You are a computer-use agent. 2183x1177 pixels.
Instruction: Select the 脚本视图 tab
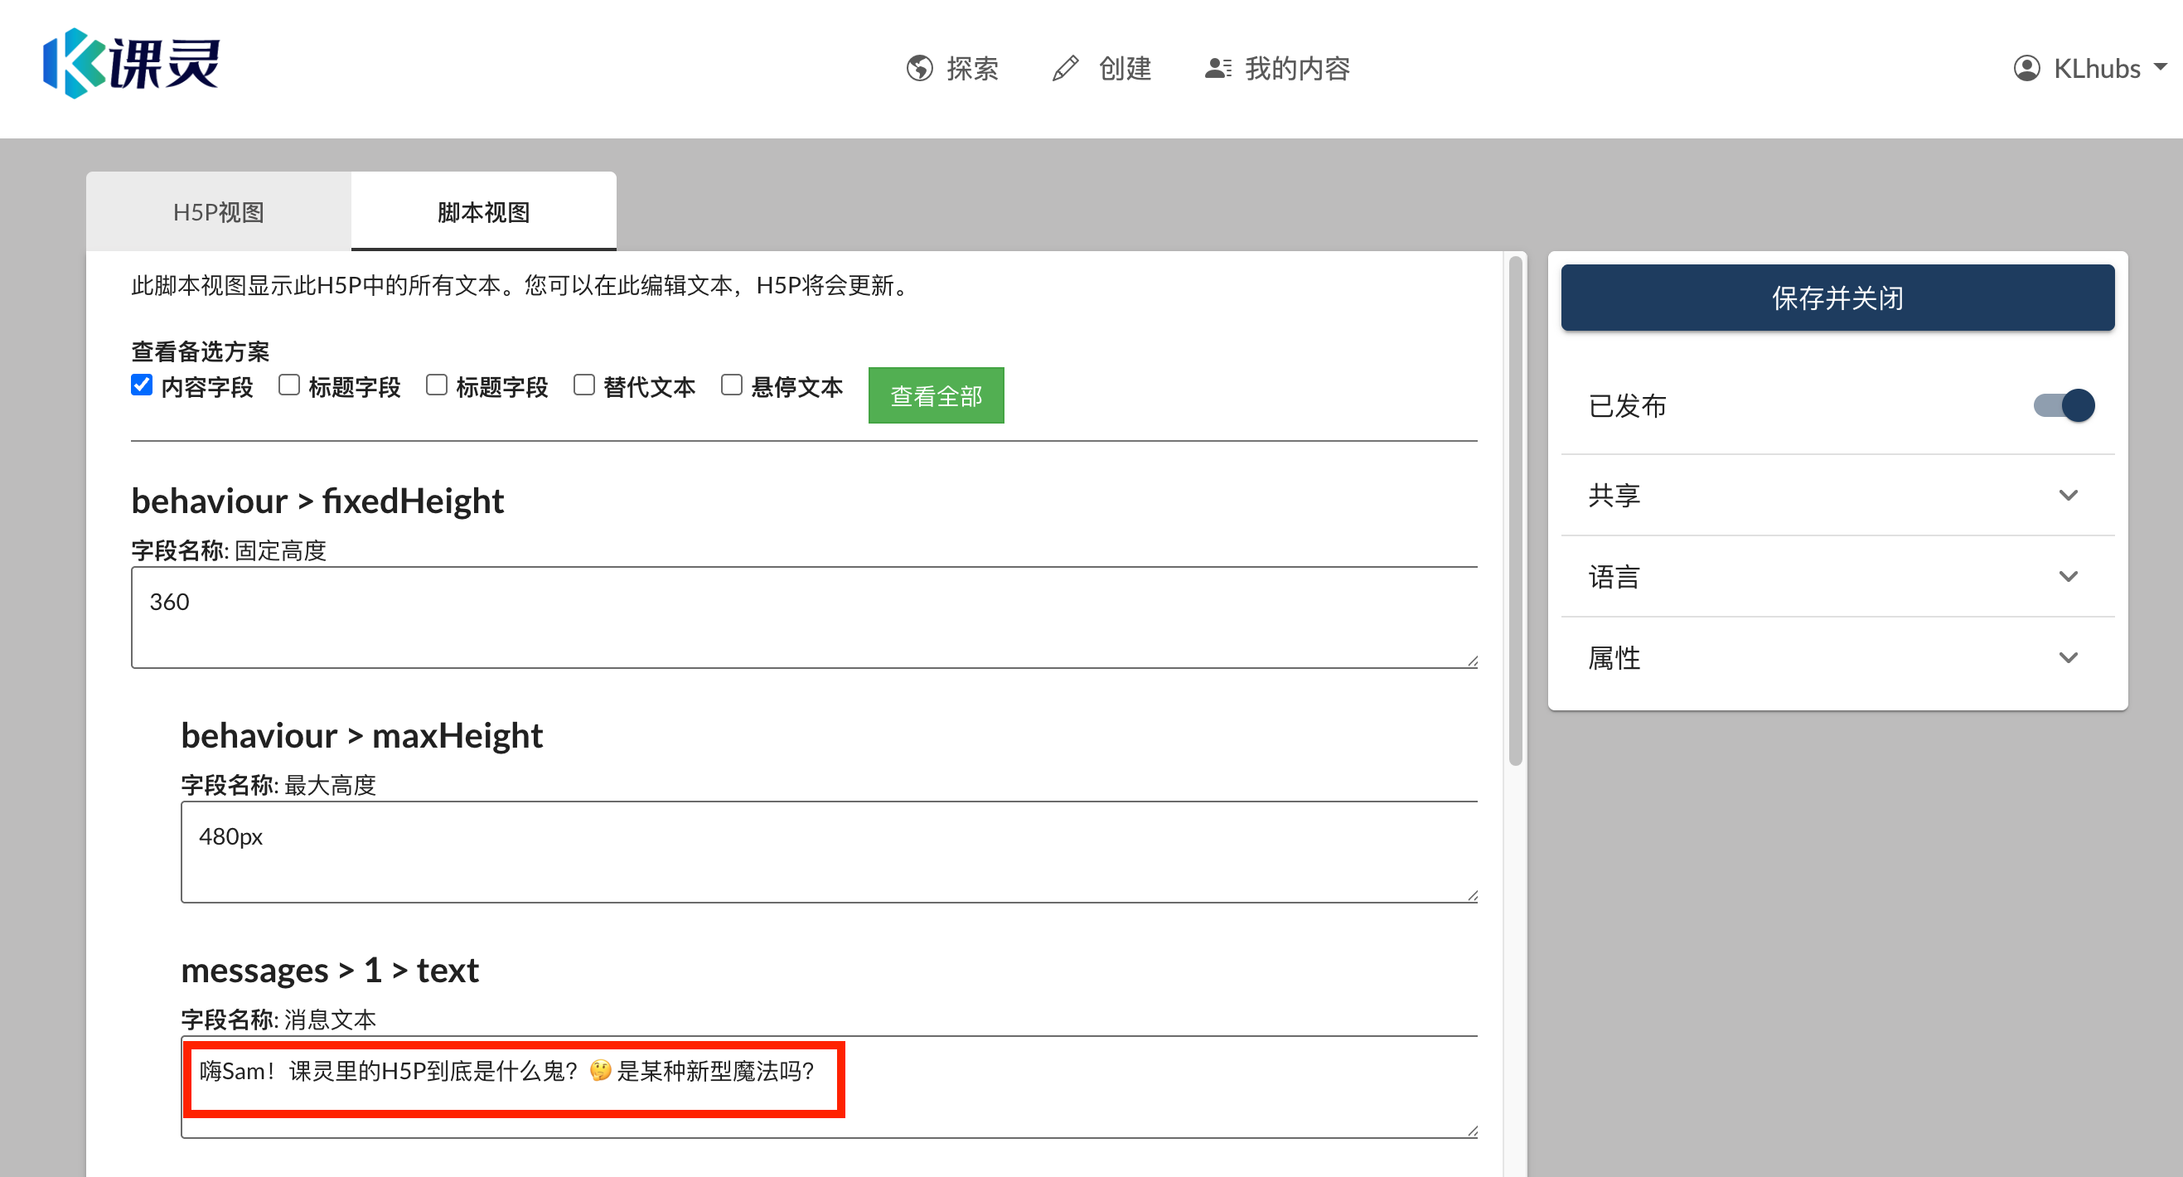pyautogui.click(x=483, y=211)
